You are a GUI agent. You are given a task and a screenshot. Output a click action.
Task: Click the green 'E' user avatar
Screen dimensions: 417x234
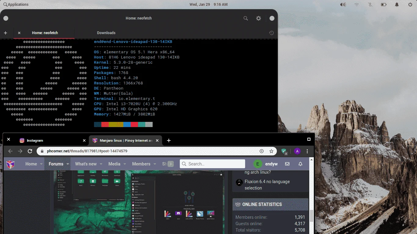pos(258,164)
